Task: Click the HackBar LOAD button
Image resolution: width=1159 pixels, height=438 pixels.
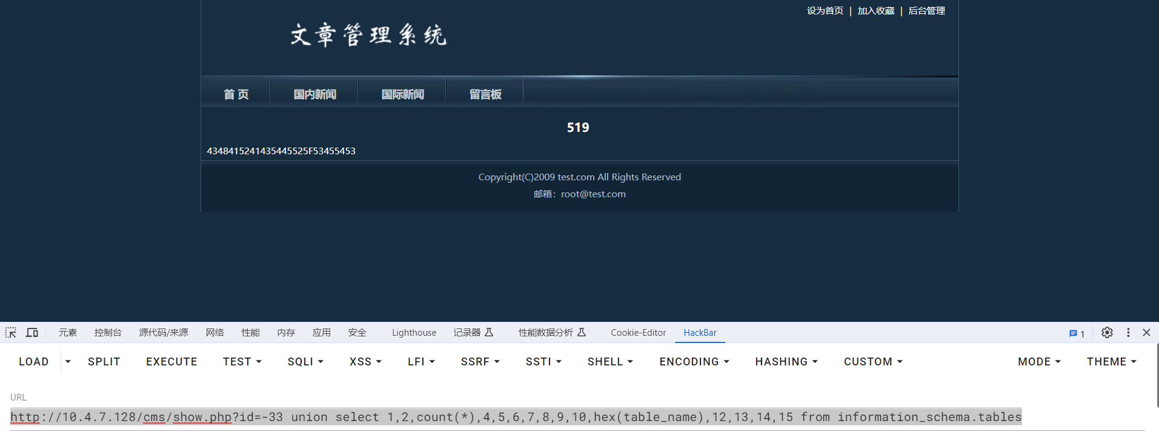Action: point(33,362)
